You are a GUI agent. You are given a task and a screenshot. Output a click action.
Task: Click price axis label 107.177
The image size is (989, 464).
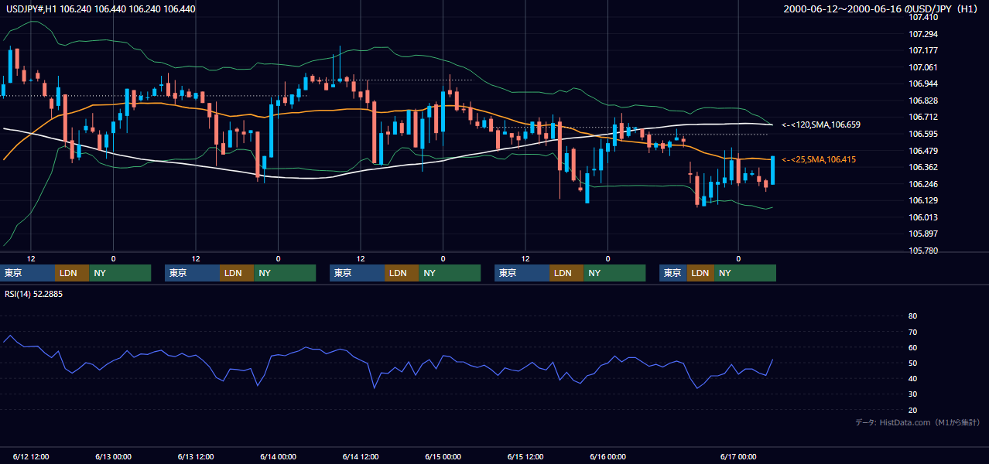923,50
